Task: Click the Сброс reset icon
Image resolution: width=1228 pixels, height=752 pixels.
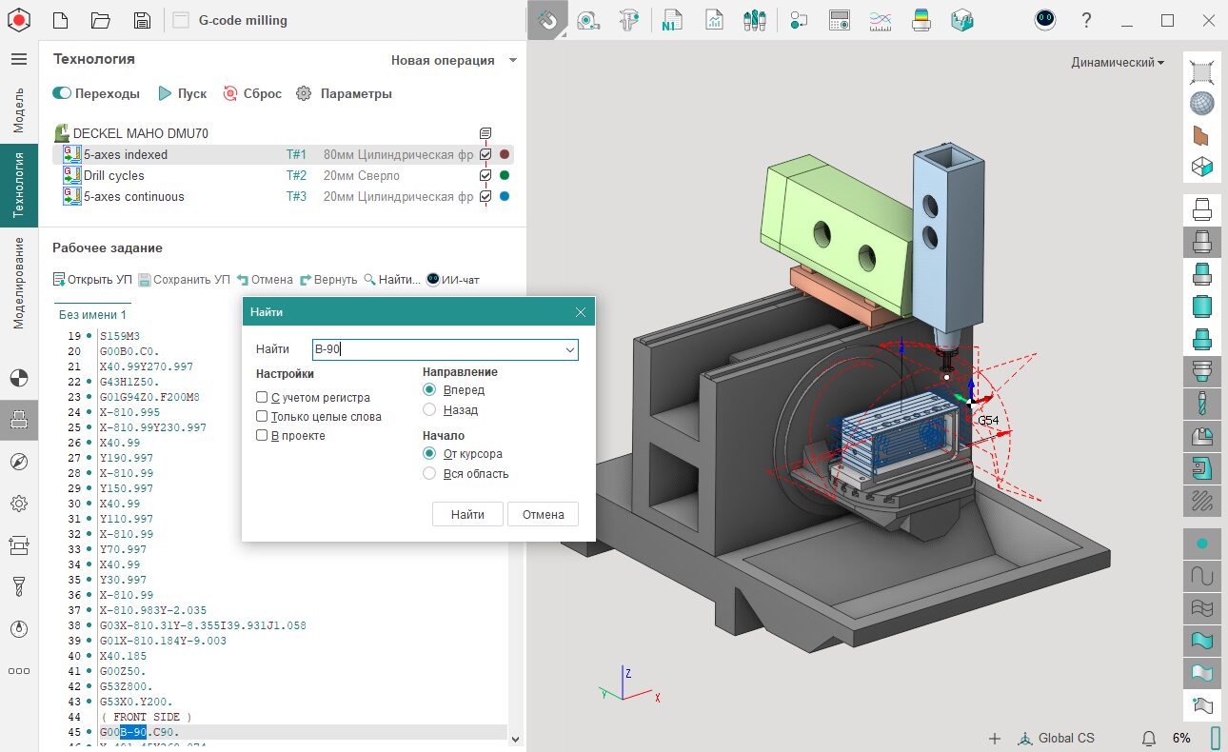Action: [229, 93]
